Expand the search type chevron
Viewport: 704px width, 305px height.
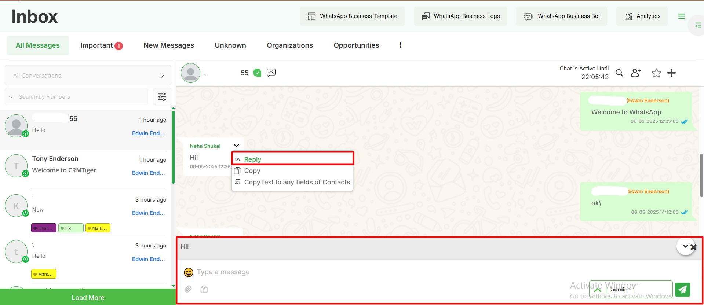pos(11,97)
